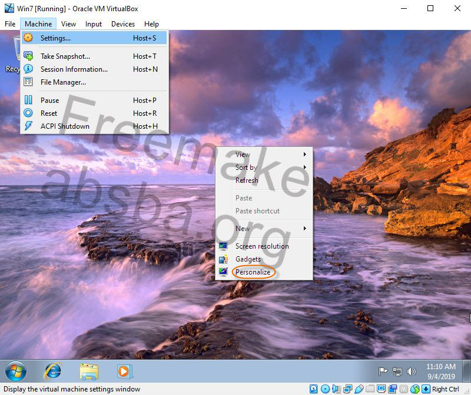This screenshot has width=471, height=395.
Task: Click the Right Ctrl host key label
Action: (x=446, y=389)
